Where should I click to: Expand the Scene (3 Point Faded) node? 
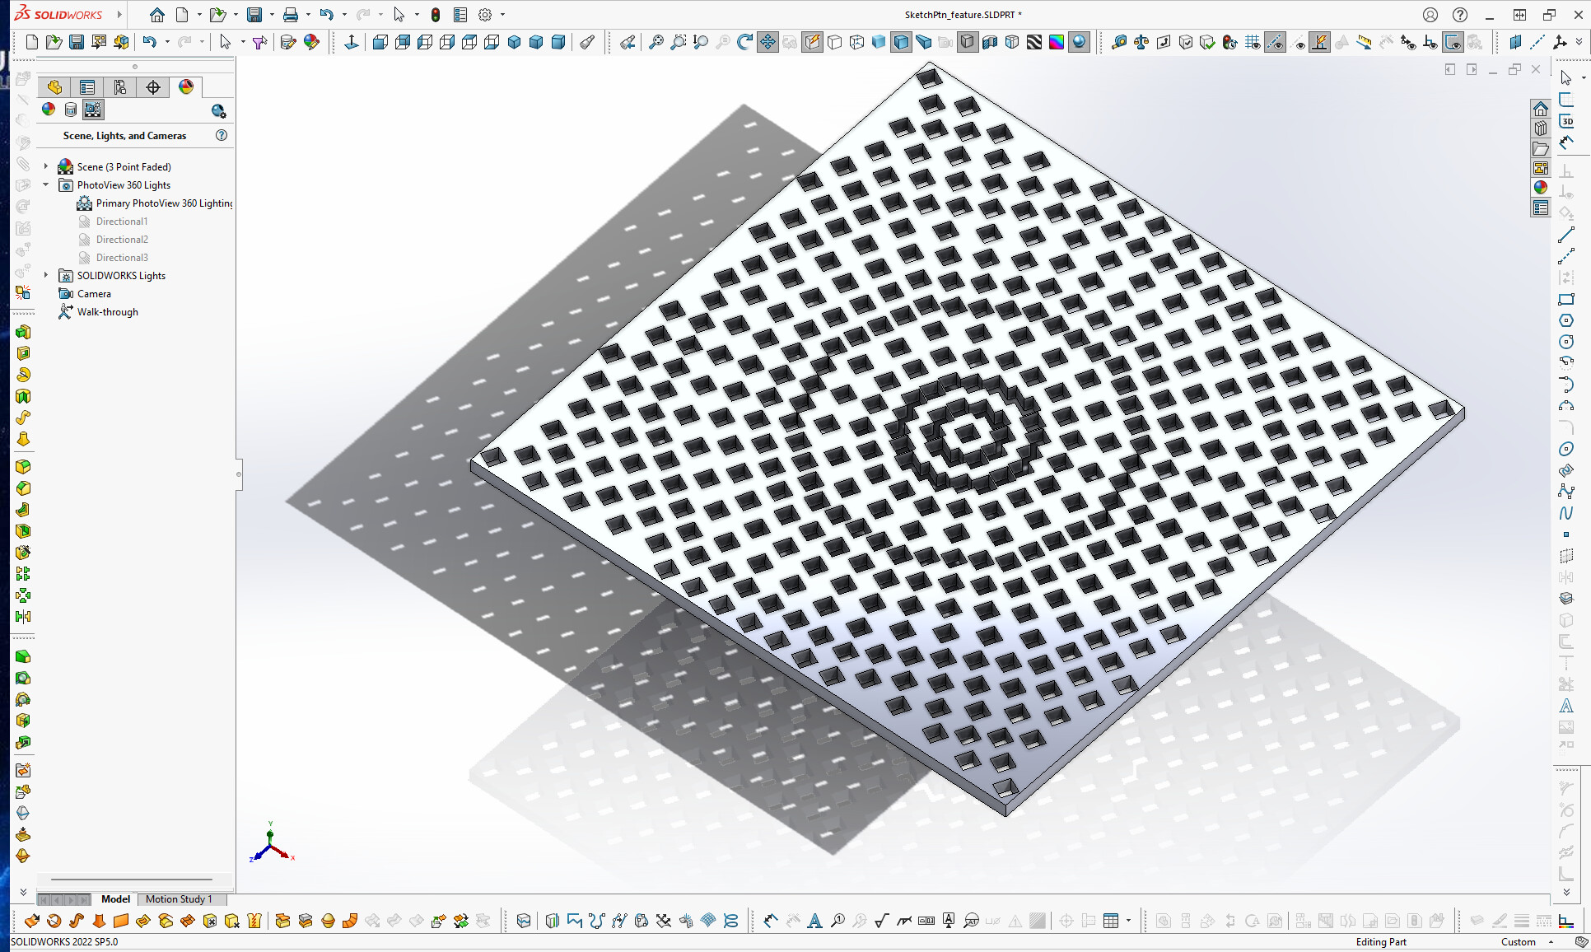[46, 166]
